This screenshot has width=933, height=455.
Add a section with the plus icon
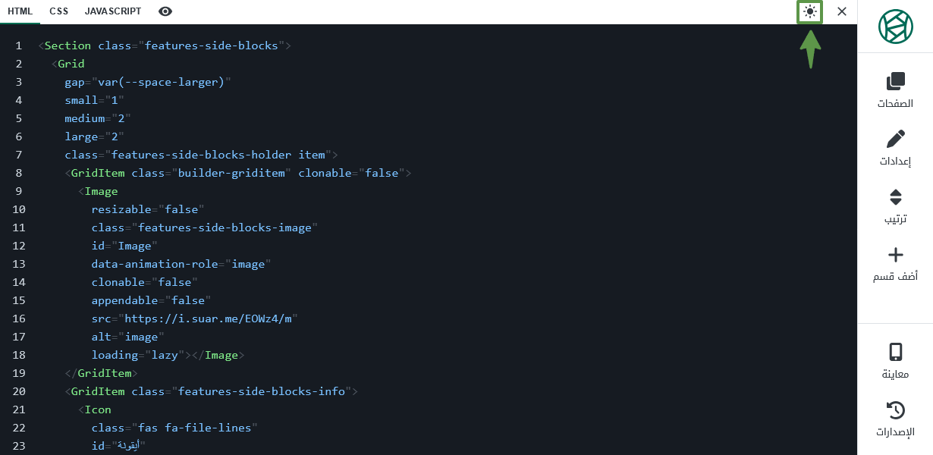coord(895,254)
